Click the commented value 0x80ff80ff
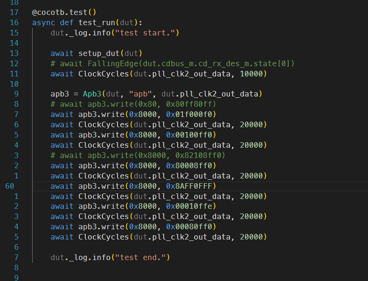This screenshot has height=281, width=368. click(189, 104)
